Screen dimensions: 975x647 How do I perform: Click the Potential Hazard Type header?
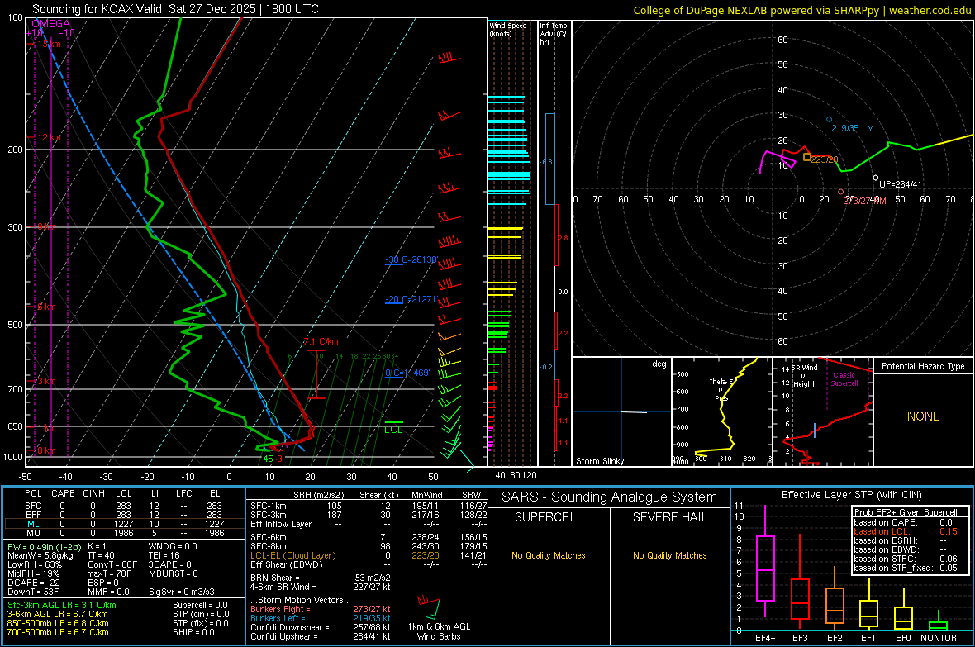pos(923,366)
